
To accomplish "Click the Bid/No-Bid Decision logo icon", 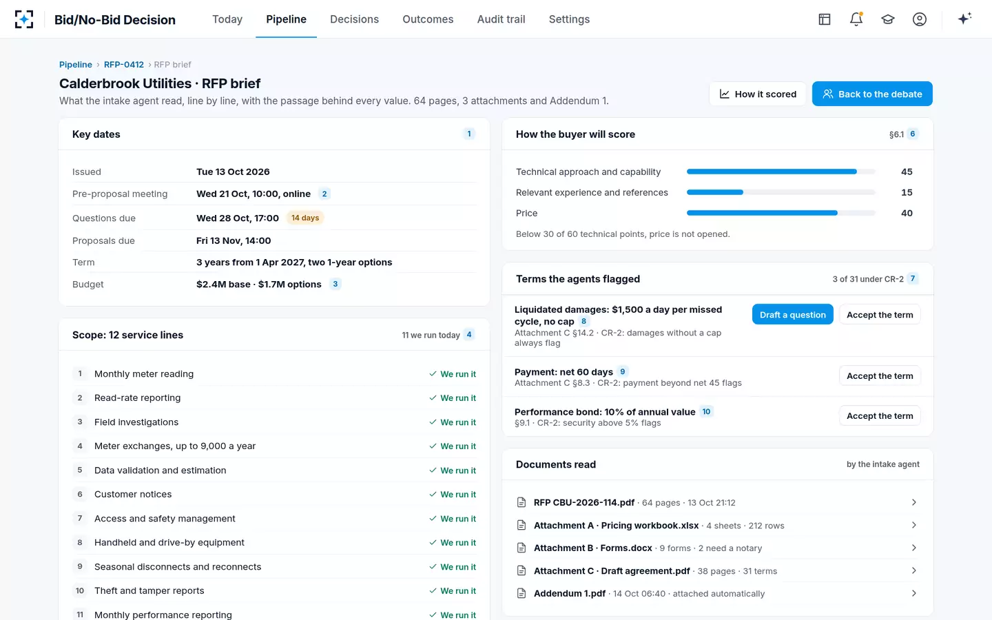I will [24, 19].
